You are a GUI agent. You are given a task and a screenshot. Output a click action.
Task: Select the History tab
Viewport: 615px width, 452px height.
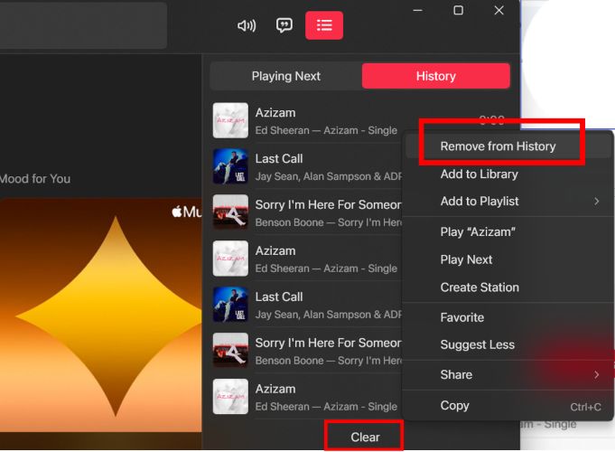click(436, 76)
